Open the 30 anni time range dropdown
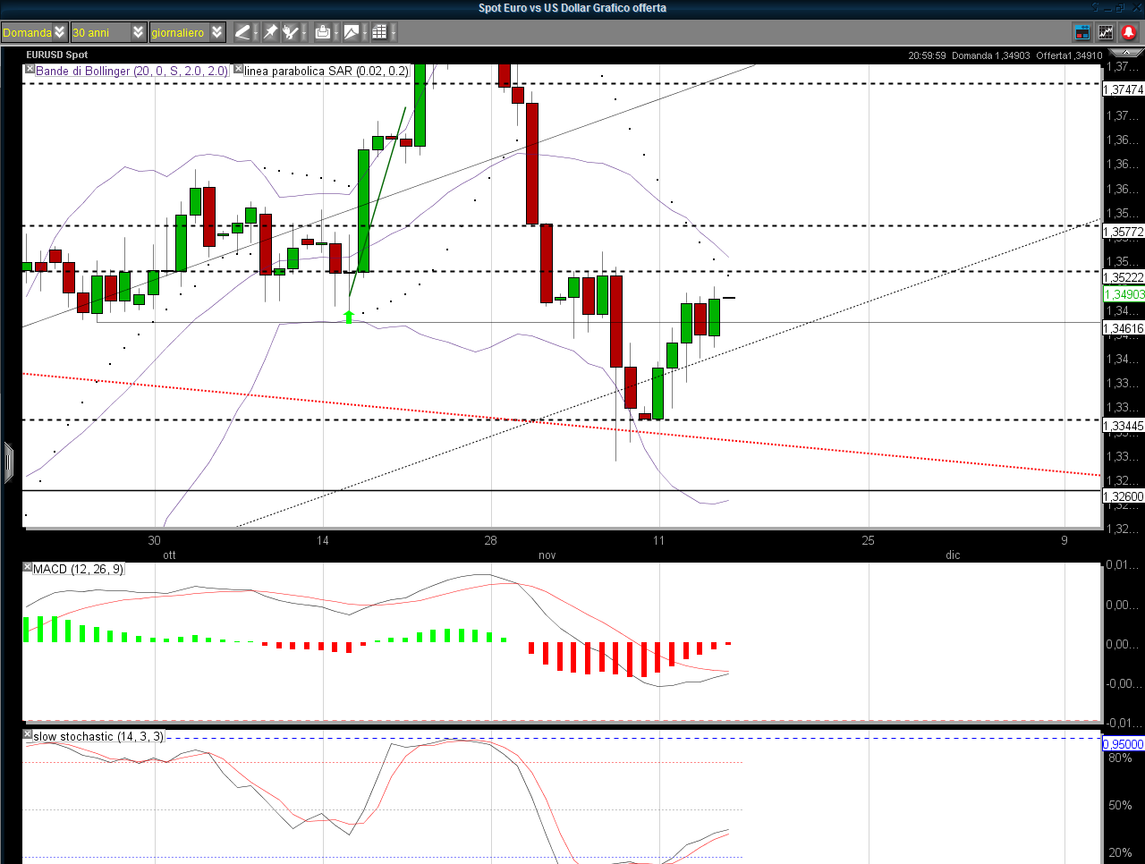 click(x=138, y=32)
